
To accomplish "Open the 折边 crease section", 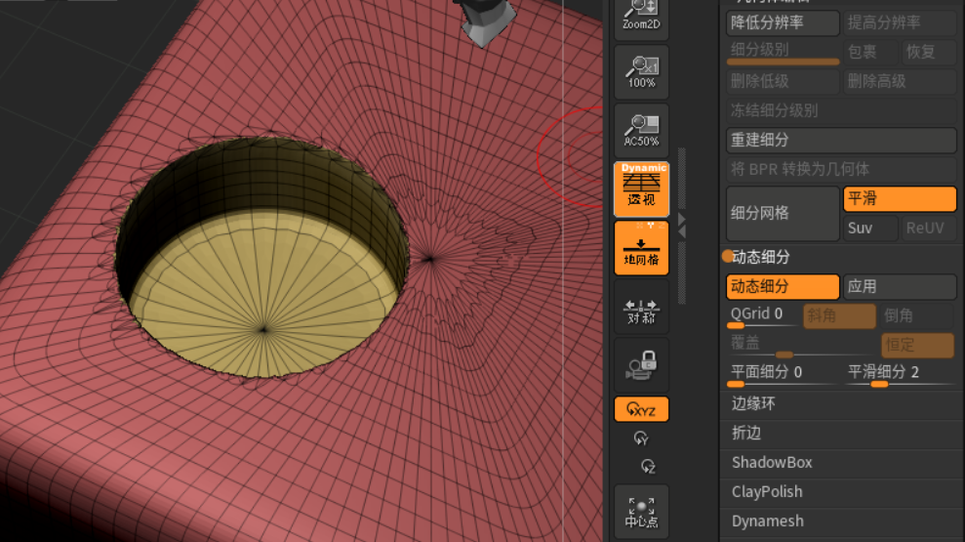I will (746, 434).
